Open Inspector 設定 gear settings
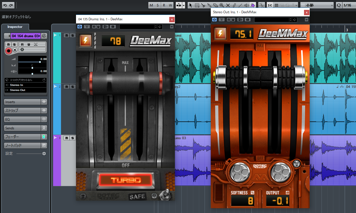 [x=44, y=154]
